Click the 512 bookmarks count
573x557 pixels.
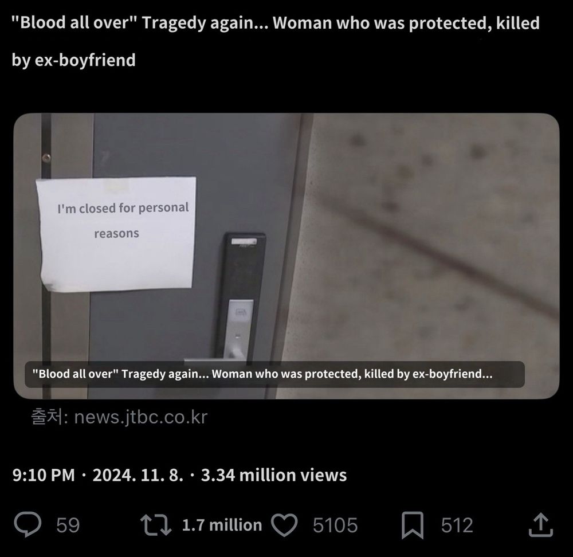457,525
